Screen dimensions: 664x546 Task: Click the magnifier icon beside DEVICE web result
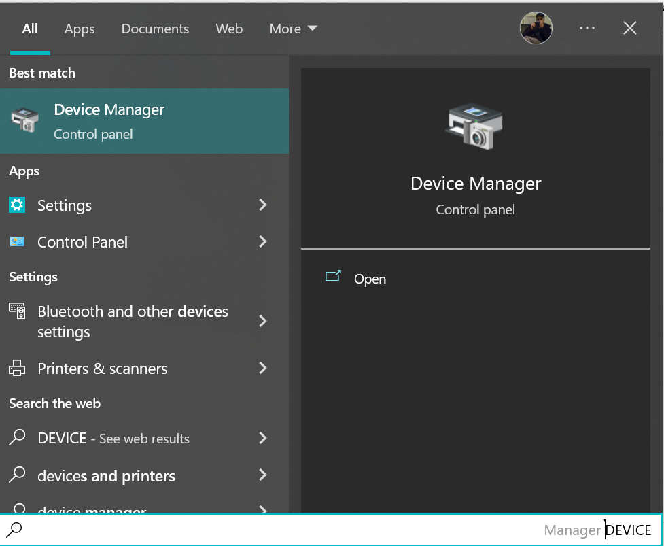pos(17,437)
